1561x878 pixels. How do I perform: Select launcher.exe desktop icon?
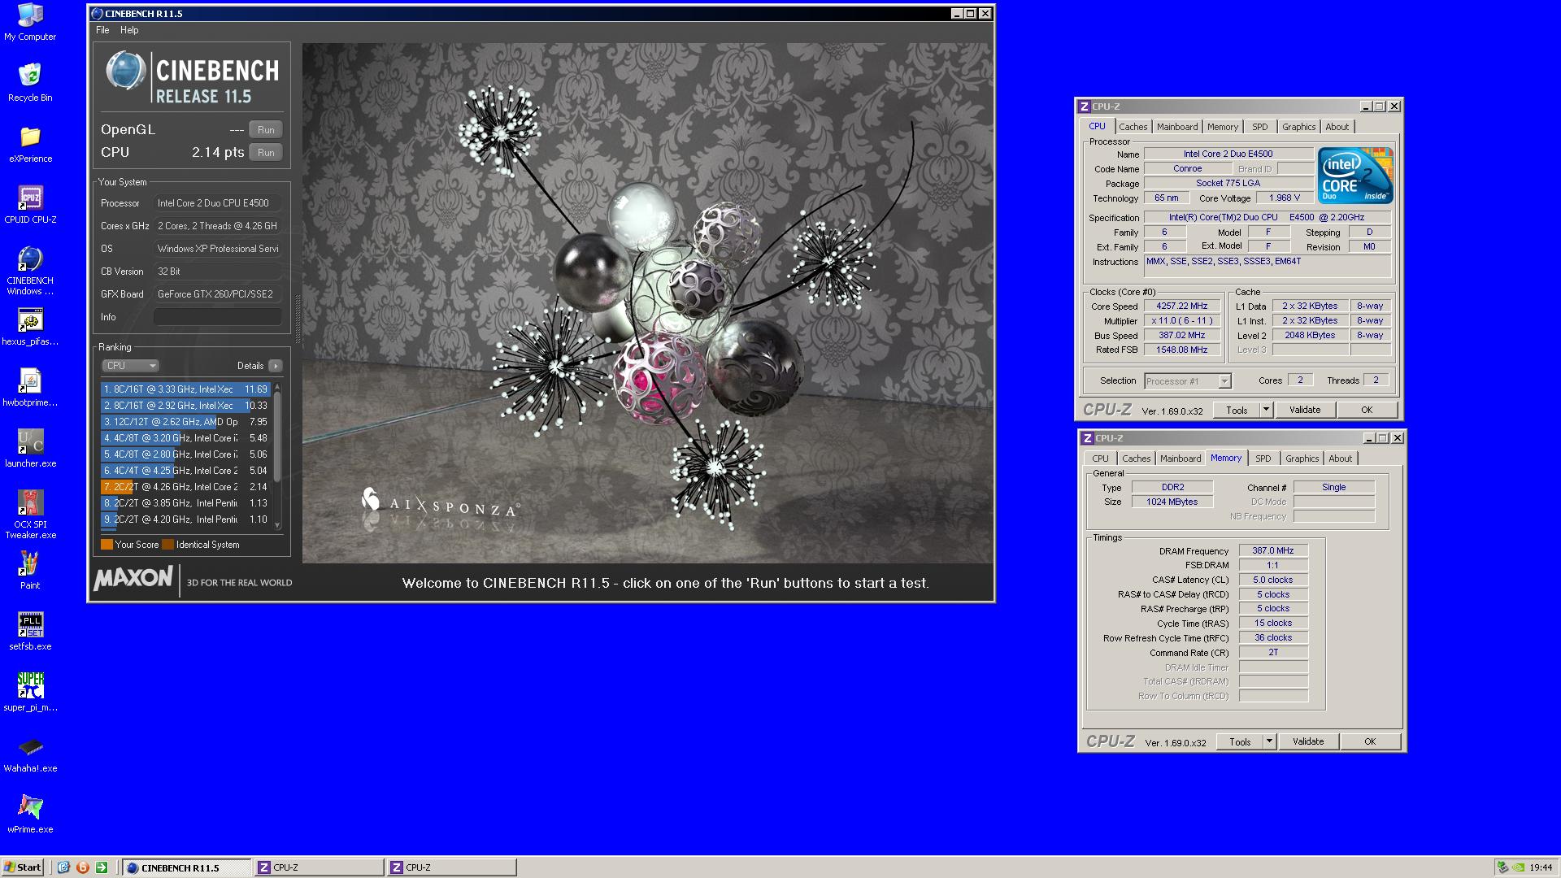30,449
